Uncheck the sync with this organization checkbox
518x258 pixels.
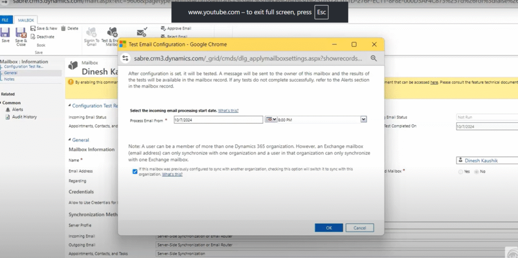pyautogui.click(x=135, y=172)
